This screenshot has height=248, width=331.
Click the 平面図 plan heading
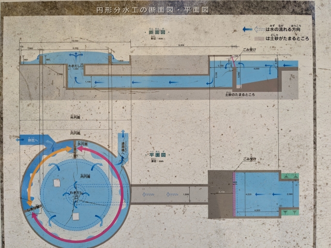click(x=157, y=154)
